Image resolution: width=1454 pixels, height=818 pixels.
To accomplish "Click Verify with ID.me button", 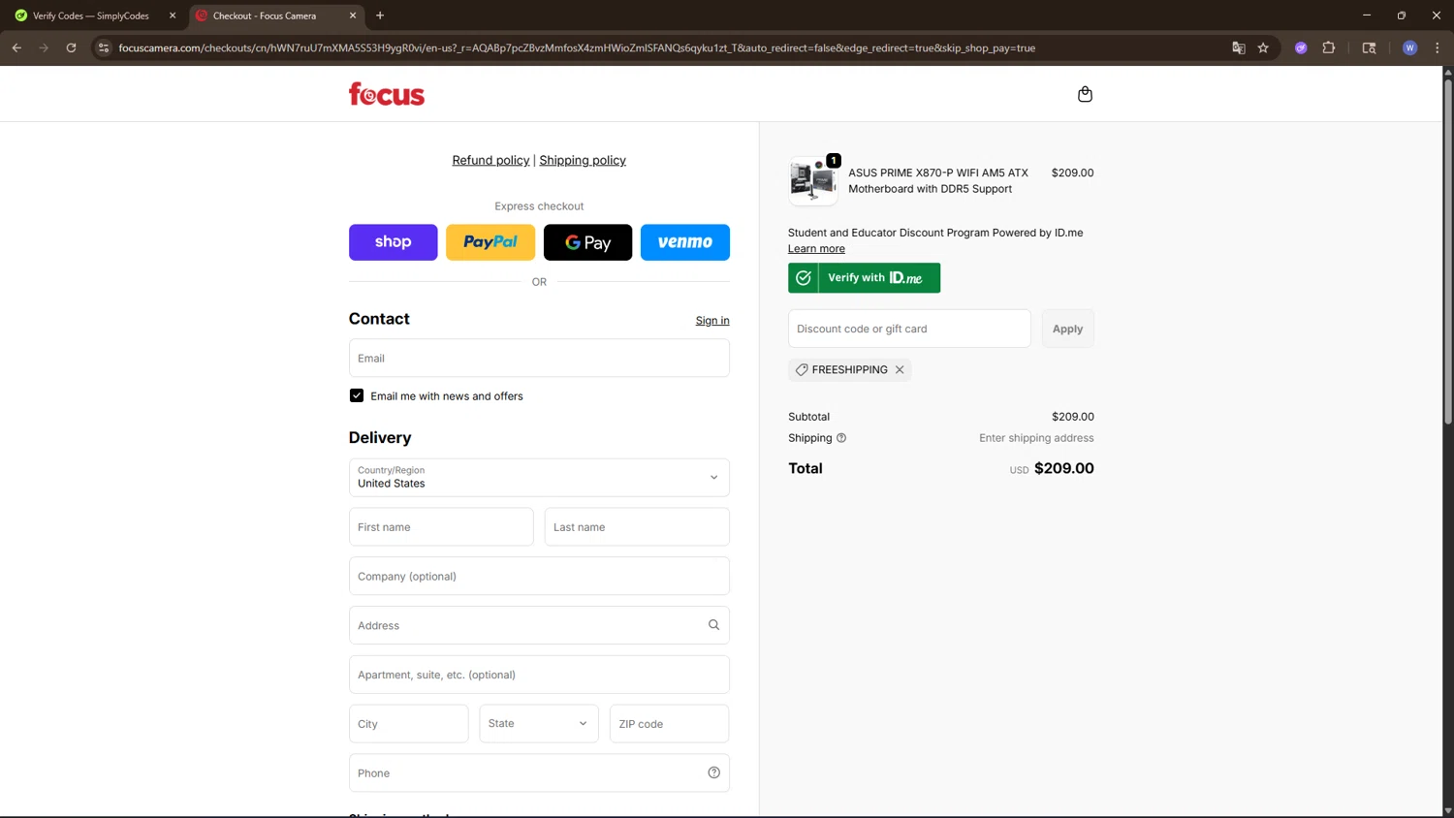I will (864, 278).
